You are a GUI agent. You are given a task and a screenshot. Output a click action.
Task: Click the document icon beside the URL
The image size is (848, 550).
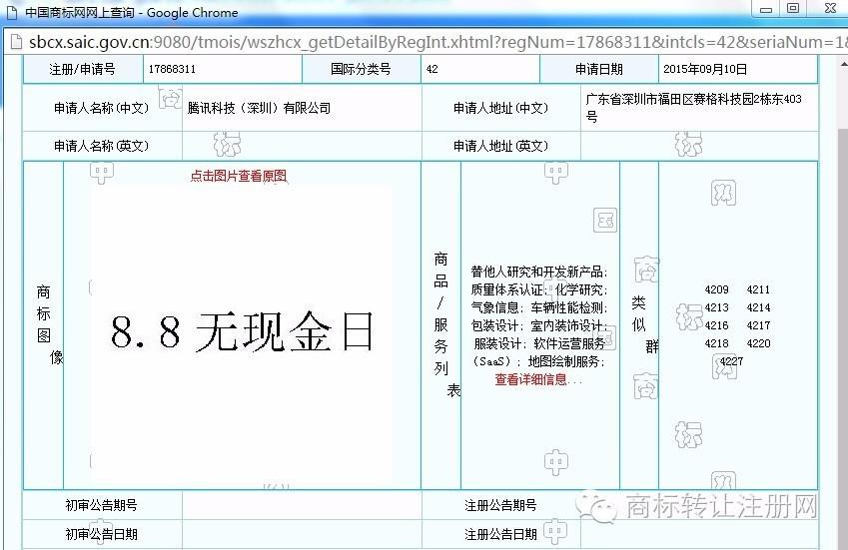pos(15,41)
